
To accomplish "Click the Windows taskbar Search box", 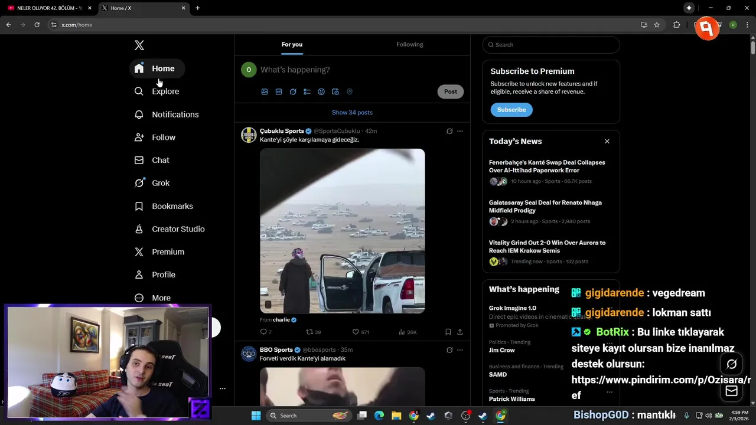I will (x=308, y=416).
